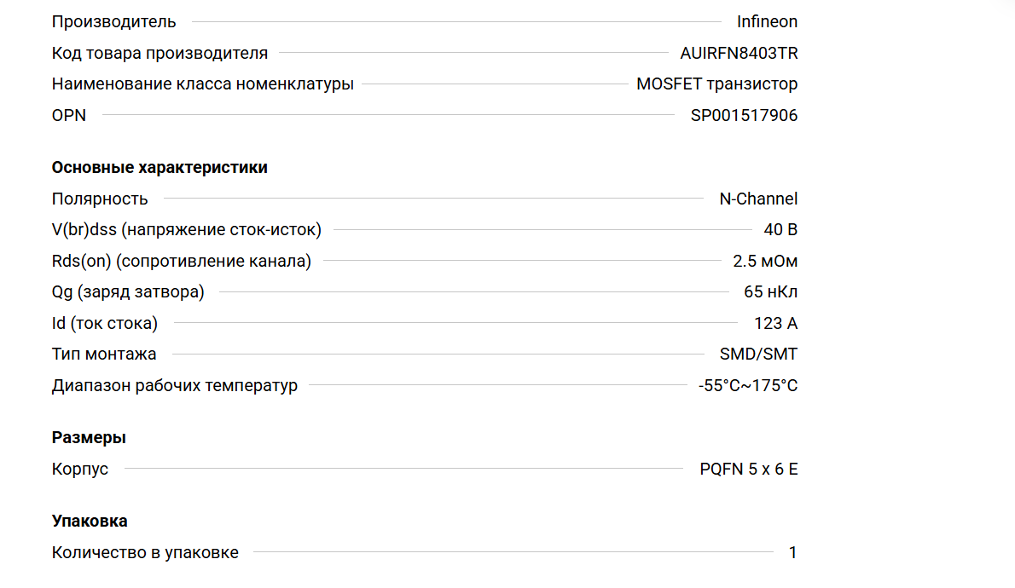Click the PQFN 5 x 6 E package value
This screenshot has width=1015, height=588.
tap(749, 469)
